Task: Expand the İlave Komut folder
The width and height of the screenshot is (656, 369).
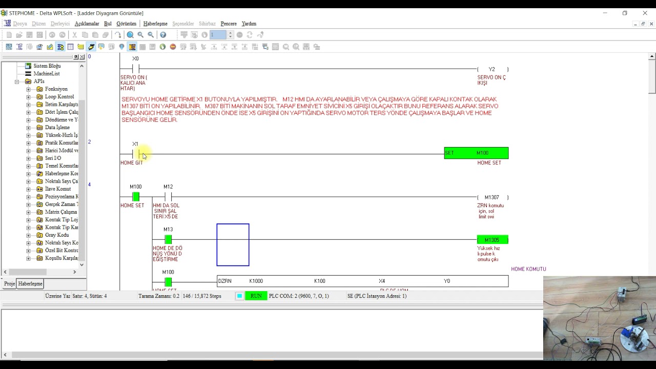Action: pyautogui.click(x=28, y=189)
